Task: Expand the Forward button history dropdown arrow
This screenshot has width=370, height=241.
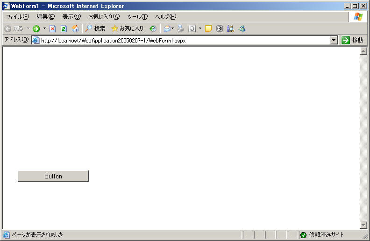Action: (44, 28)
